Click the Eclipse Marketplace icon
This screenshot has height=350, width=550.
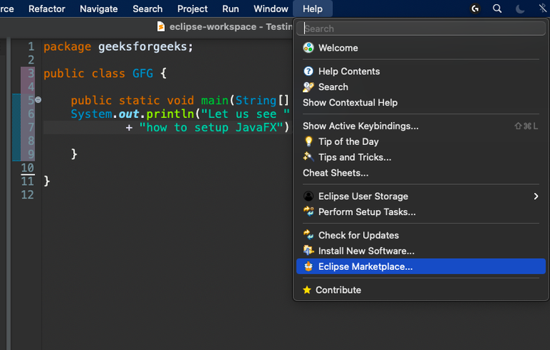click(x=309, y=266)
